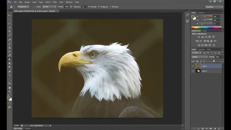Toggle Quick Mask mode icon

click(10, 103)
